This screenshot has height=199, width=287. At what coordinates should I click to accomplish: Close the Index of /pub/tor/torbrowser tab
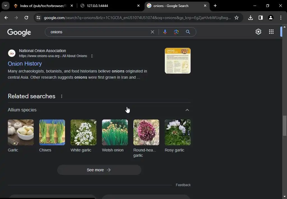72,6
